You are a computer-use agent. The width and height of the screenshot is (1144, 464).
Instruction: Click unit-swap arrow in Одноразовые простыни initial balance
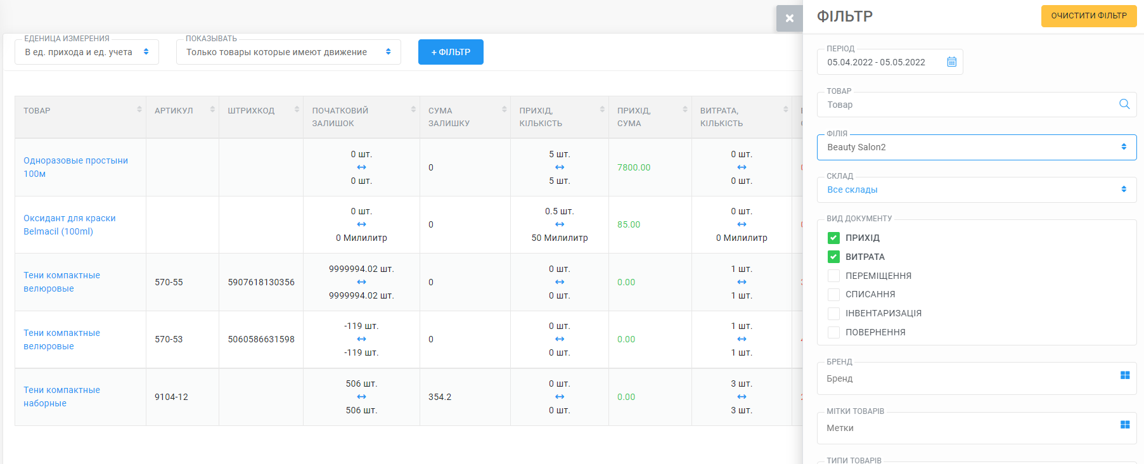pos(361,167)
